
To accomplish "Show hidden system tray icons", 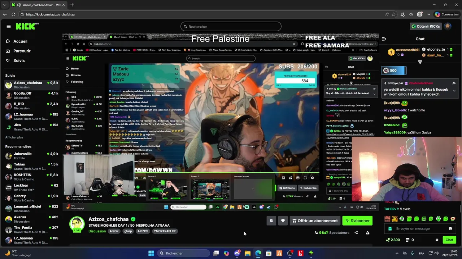I will 397,253.
